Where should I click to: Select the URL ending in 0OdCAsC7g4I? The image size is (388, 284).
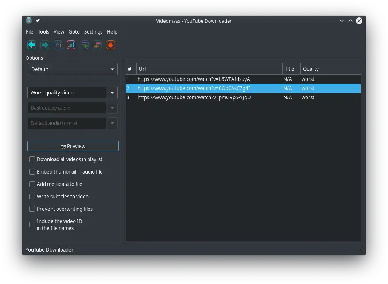pyautogui.click(x=194, y=88)
